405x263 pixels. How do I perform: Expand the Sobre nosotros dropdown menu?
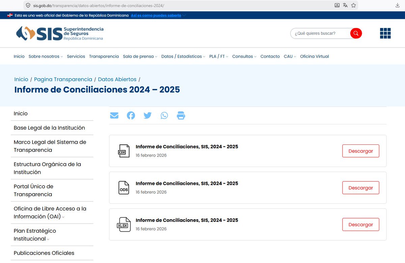(x=46, y=56)
